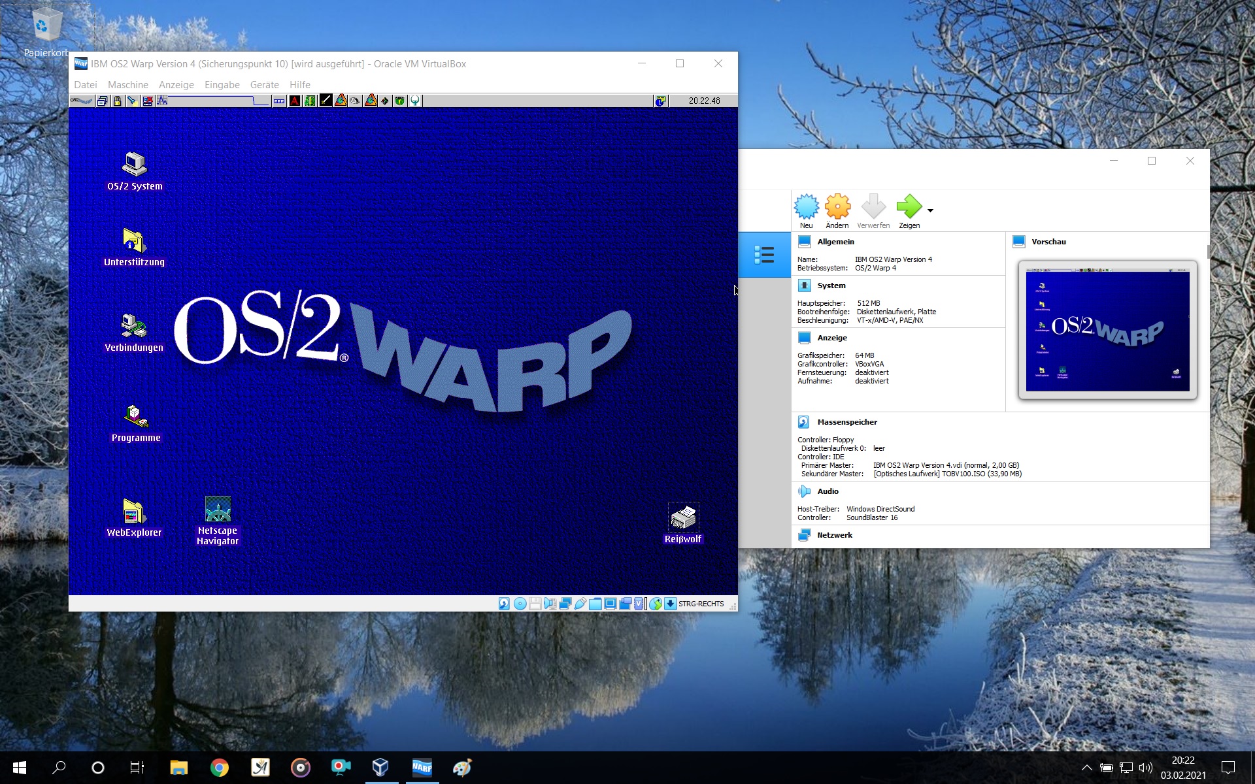Open the Geräte menu
The height and width of the screenshot is (784, 1255).
click(265, 85)
